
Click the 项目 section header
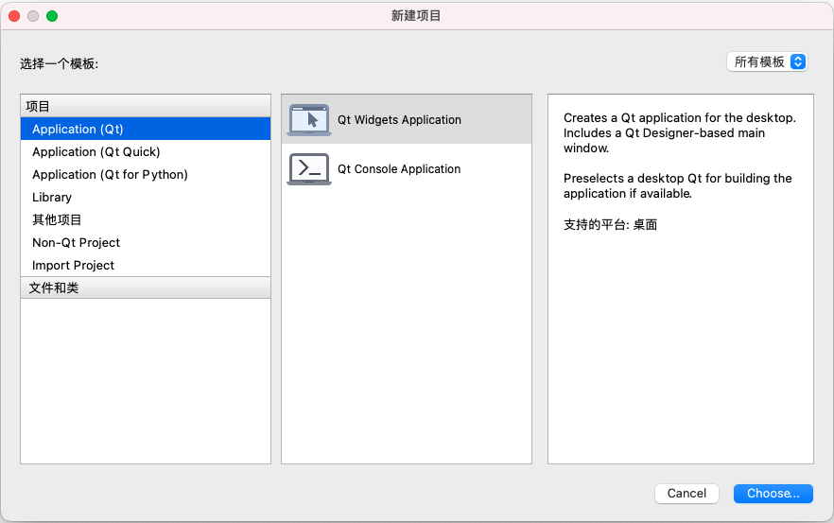click(x=146, y=107)
